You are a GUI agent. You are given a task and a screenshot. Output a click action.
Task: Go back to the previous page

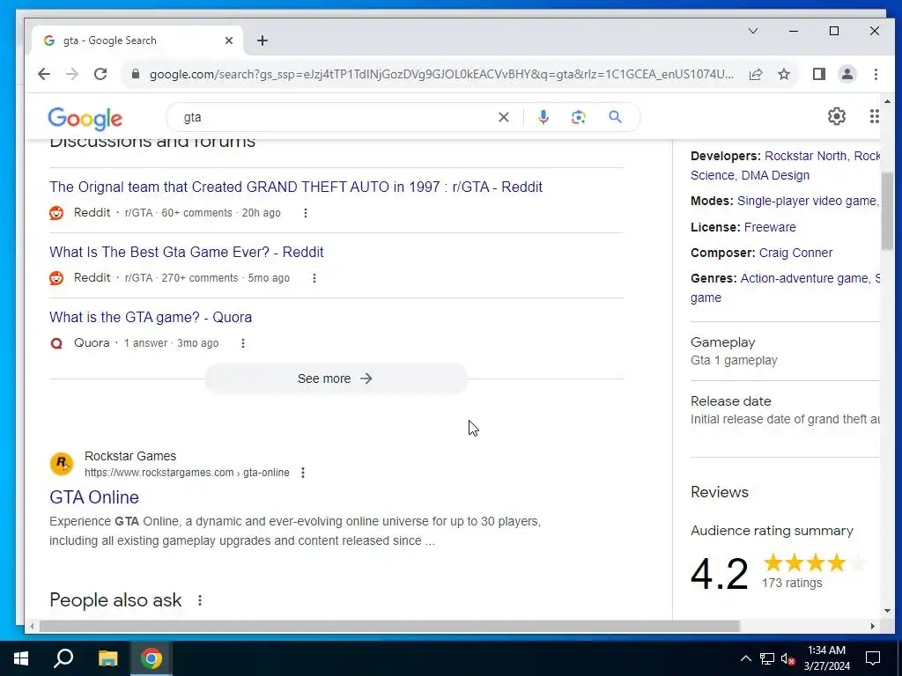click(44, 74)
